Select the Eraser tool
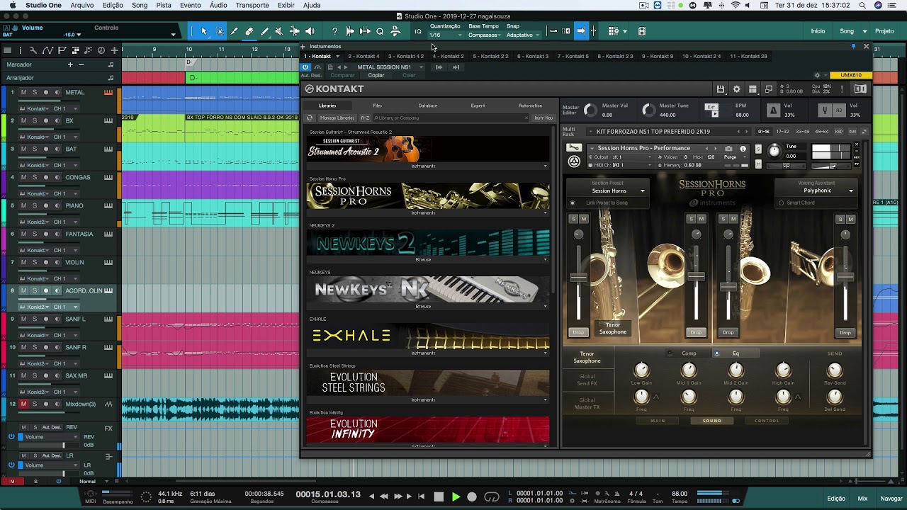The width and height of the screenshot is (907, 510). [249, 31]
